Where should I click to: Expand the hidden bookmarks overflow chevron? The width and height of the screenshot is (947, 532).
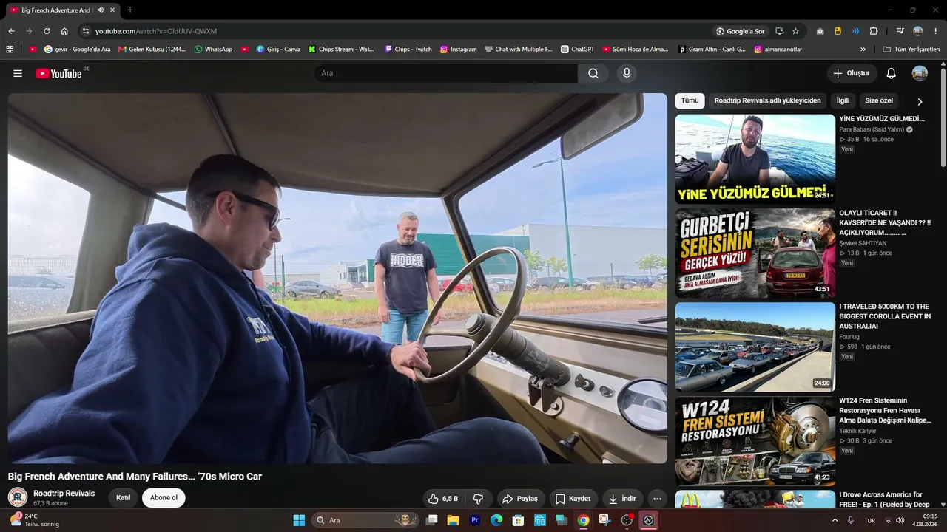(863, 50)
